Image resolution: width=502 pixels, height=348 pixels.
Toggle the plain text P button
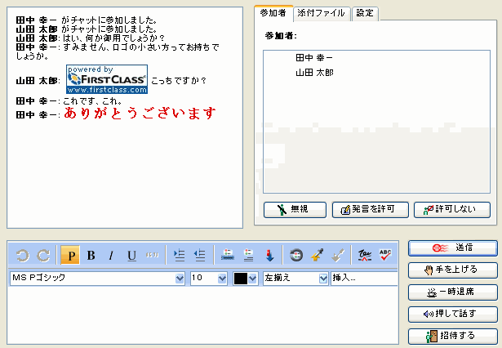coord(70,256)
